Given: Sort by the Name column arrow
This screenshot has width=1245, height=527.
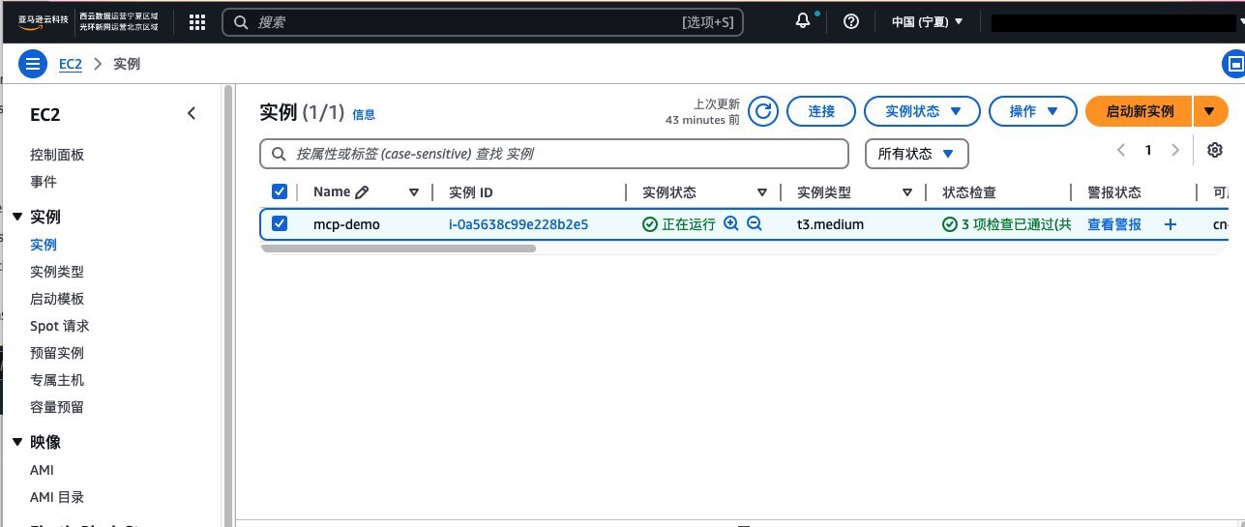Looking at the screenshot, I should click(x=414, y=192).
